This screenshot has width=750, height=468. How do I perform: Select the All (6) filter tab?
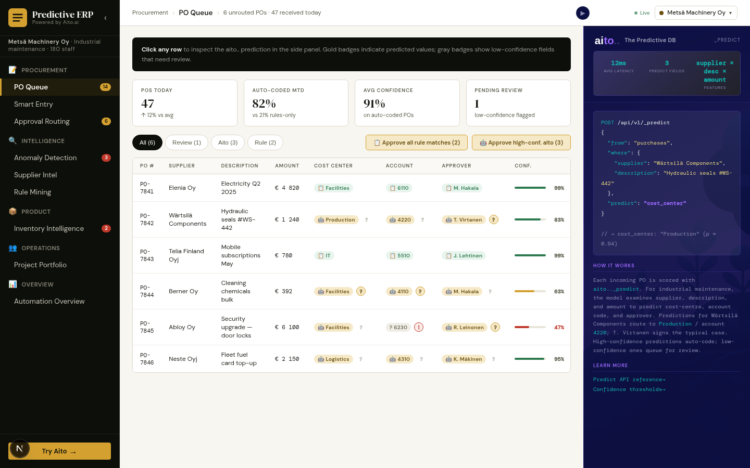(147, 142)
